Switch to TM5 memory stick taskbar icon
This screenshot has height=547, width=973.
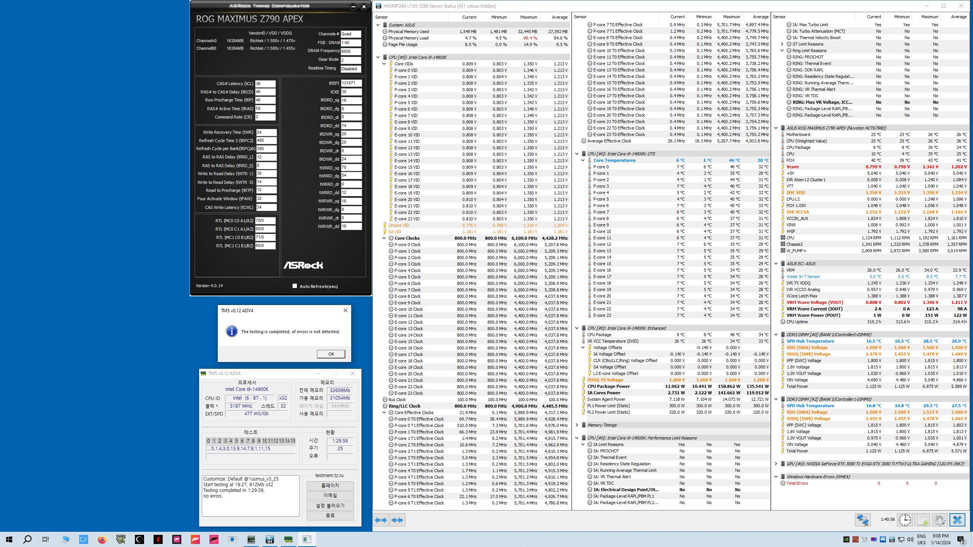[288, 539]
